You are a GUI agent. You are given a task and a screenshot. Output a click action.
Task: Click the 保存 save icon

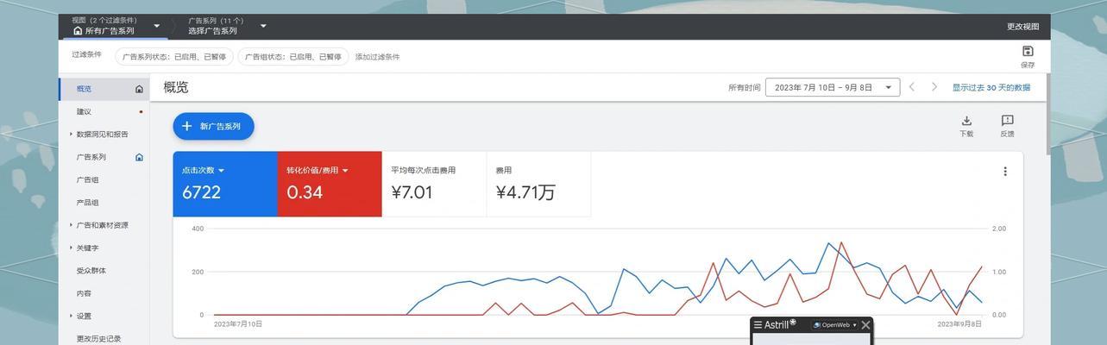pos(1028,51)
